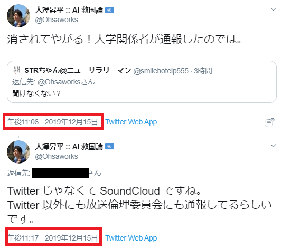281x249 pixels.
Task: Open the 午後11:06 · 2019年12月15日 timestamp
Action: pos(52,122)
